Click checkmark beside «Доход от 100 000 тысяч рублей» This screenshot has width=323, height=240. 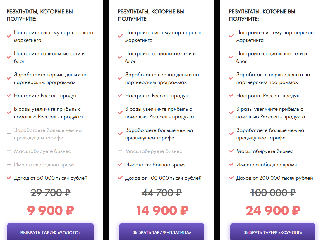tap(120, 178)
